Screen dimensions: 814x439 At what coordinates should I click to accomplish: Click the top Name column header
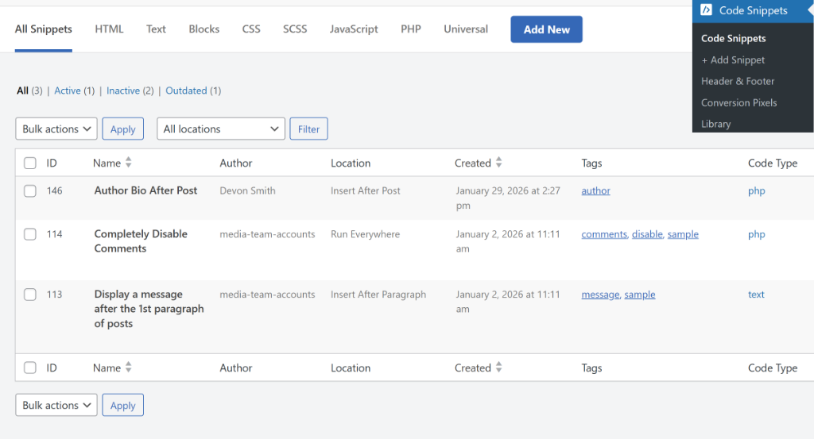pyautogui.click(x=107, y=164)
